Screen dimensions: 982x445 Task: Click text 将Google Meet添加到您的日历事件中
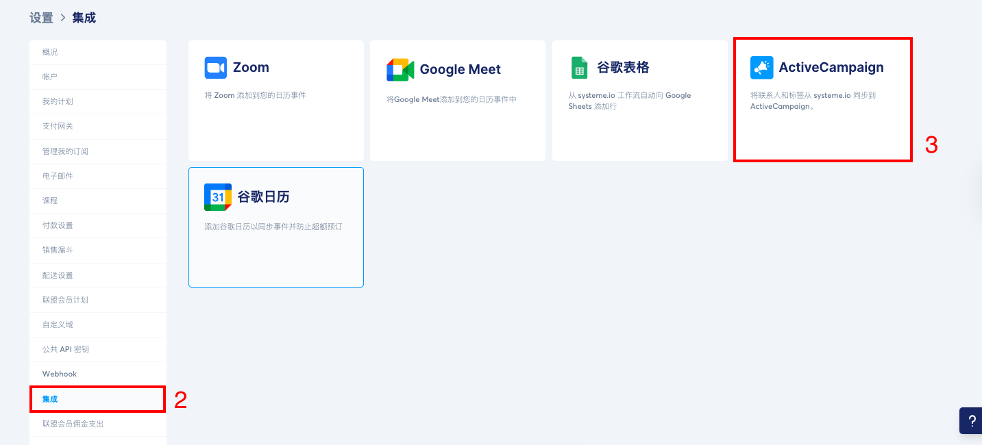coord(452,99)
